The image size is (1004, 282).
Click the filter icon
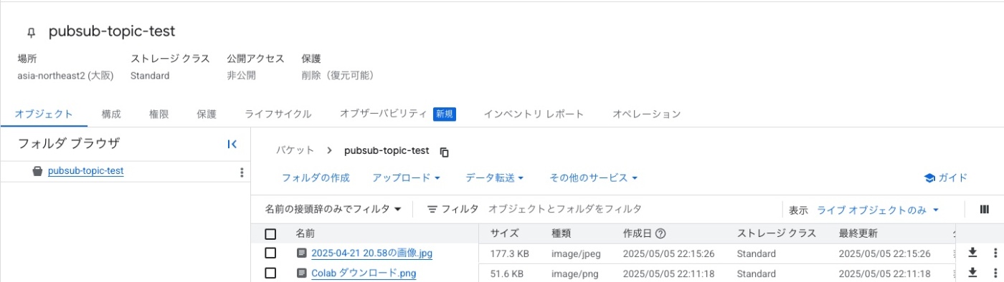pyautogui.click(x=432, y=209)
